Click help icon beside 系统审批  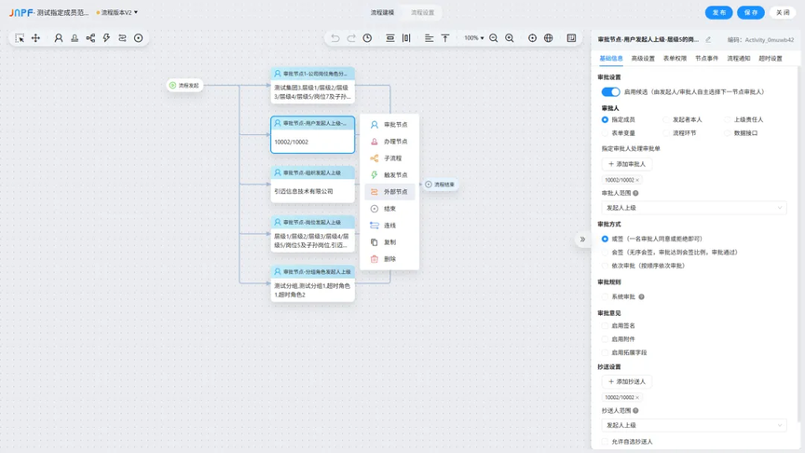(641, 296)
